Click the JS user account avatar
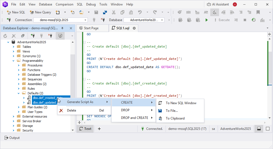 coord(235,4)
